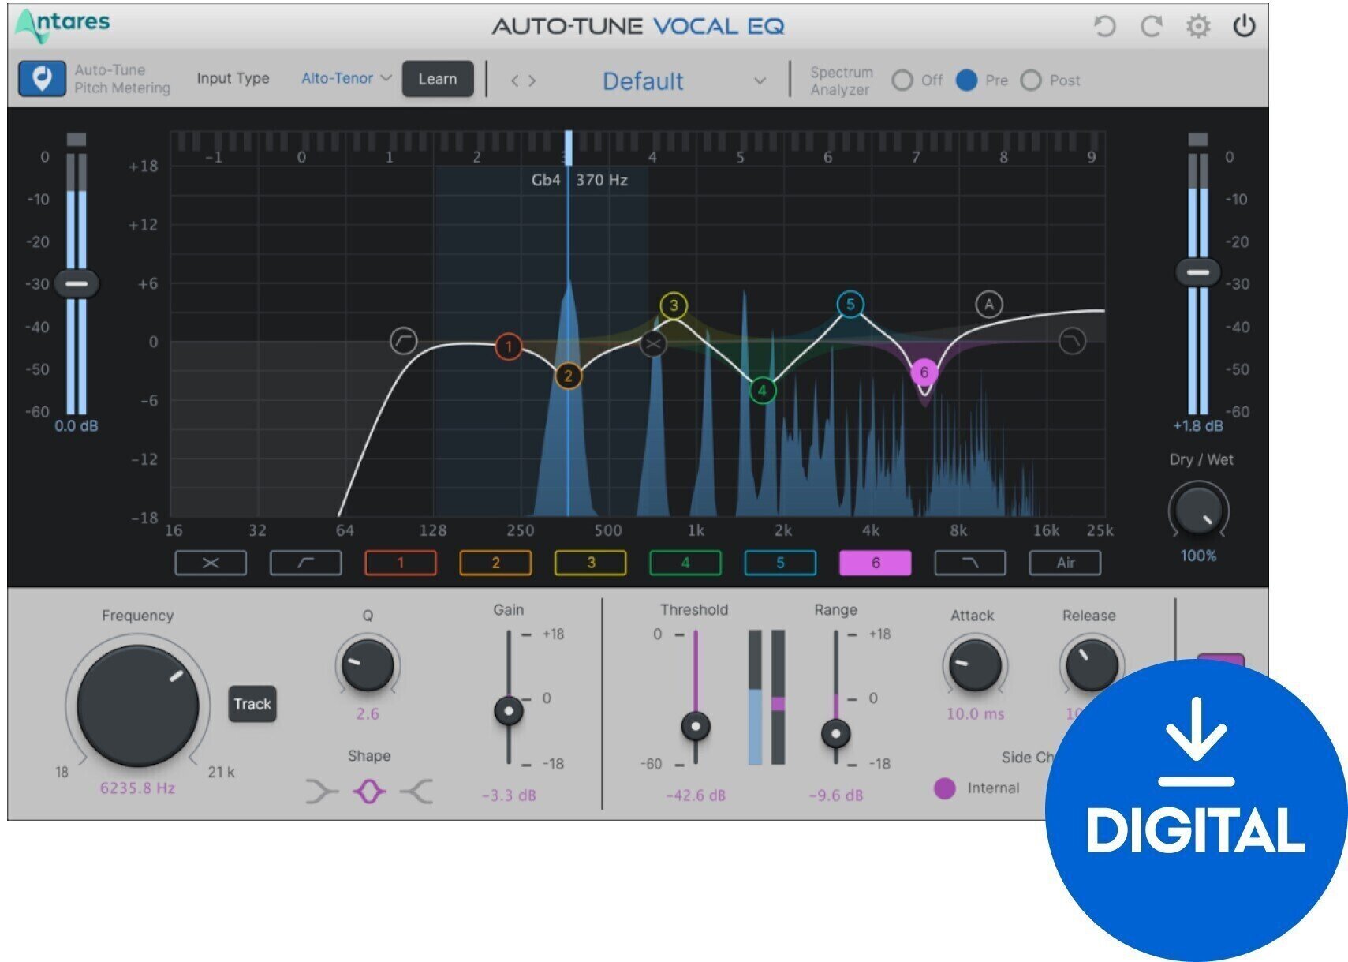The width and height of the screenshot is (1348, 962).
Task: Open the settings gear icon
Action: (1197, 26)
